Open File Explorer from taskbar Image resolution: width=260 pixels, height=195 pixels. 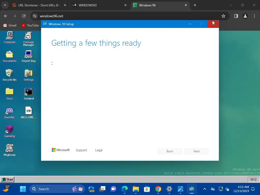click(x=136, y=189)
